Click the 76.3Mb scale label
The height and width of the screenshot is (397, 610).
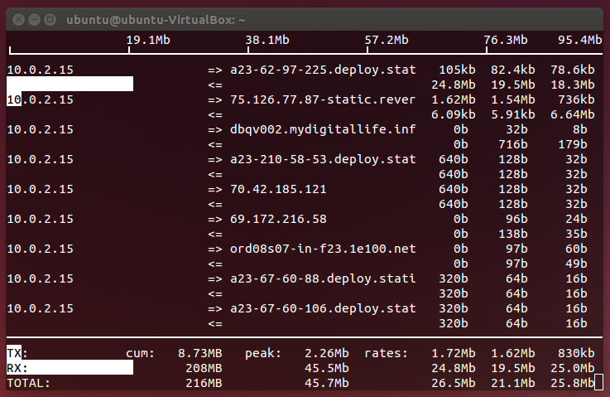tap(506, 40)
